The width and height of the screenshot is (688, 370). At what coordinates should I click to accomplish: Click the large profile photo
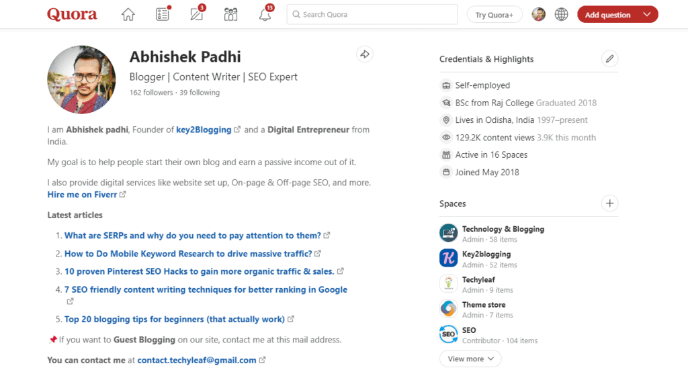tap(81, 80)
